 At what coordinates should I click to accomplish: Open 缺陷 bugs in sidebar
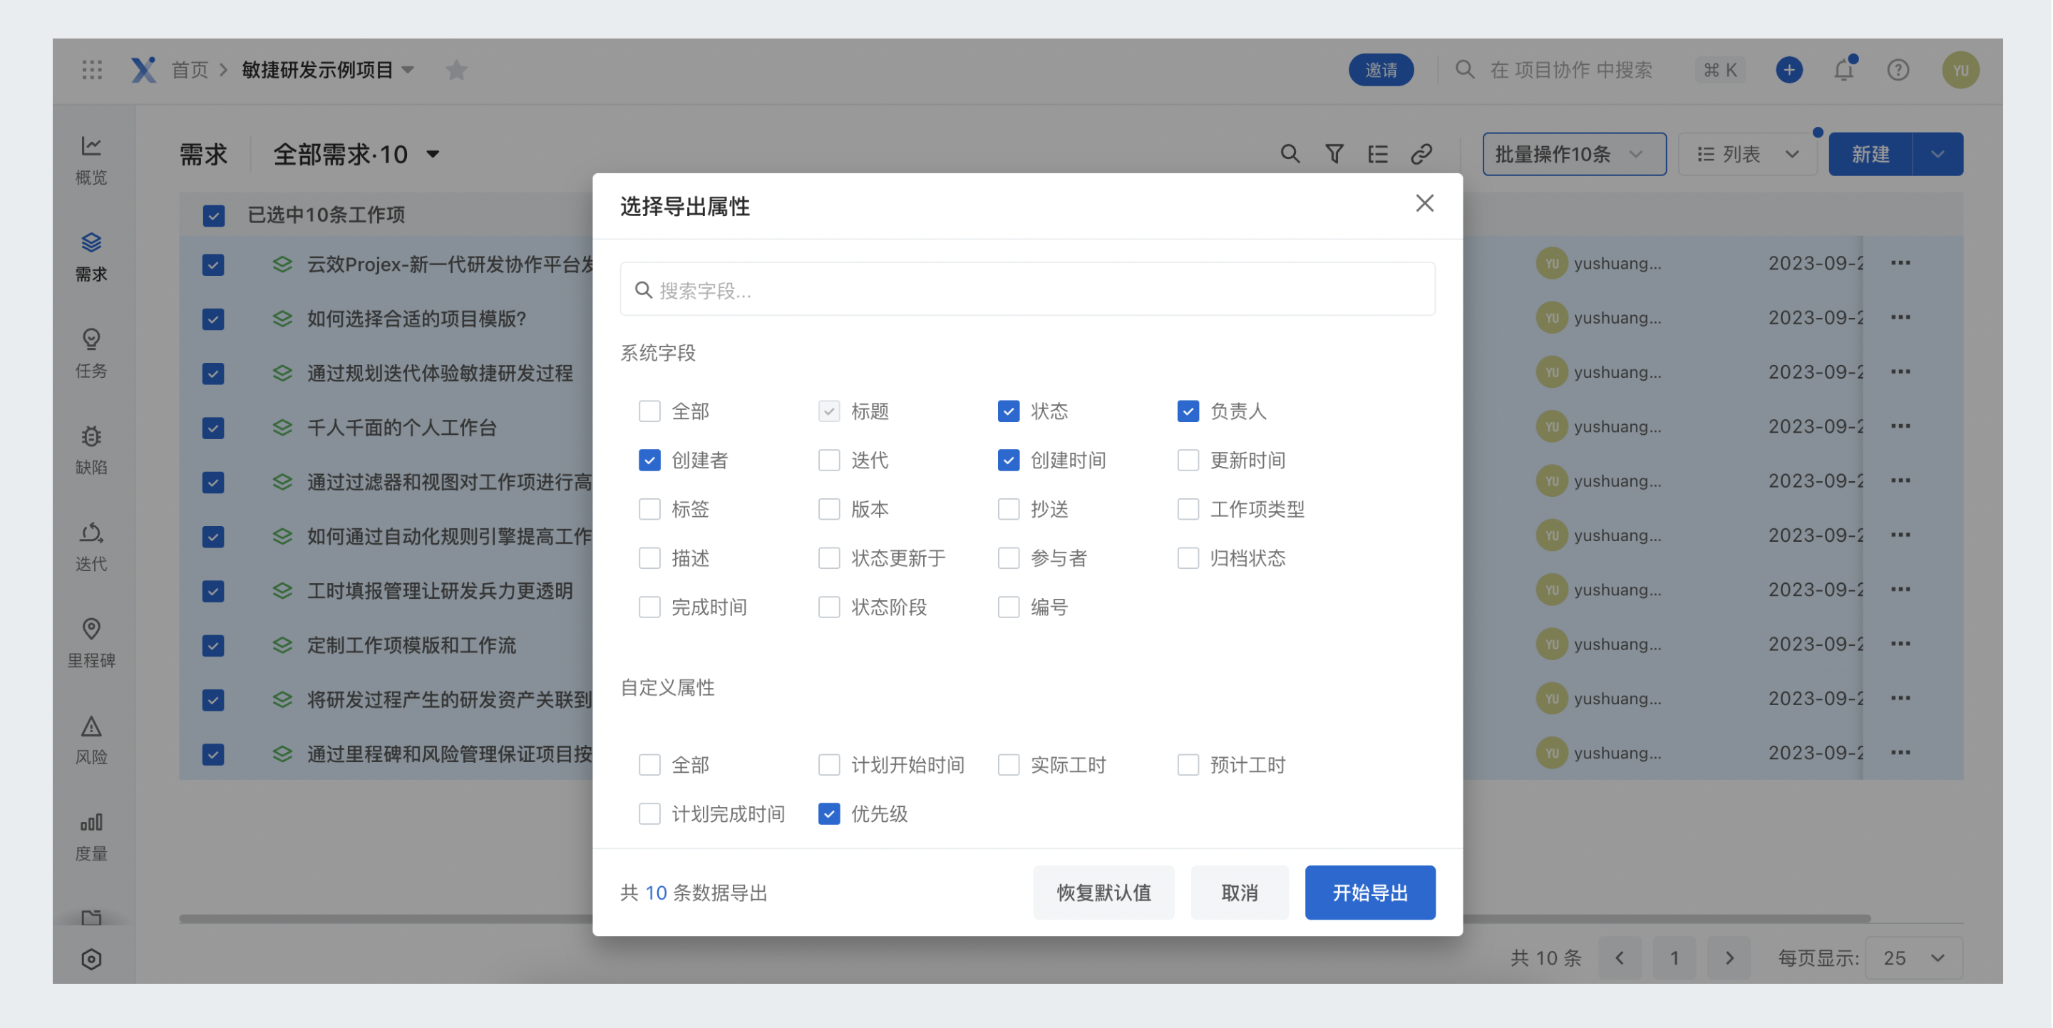(92, 451)
